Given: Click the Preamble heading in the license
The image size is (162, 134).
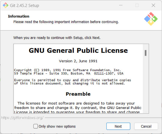Looking at the screenshot, I should pyautogui.click(x=78, y=94).
